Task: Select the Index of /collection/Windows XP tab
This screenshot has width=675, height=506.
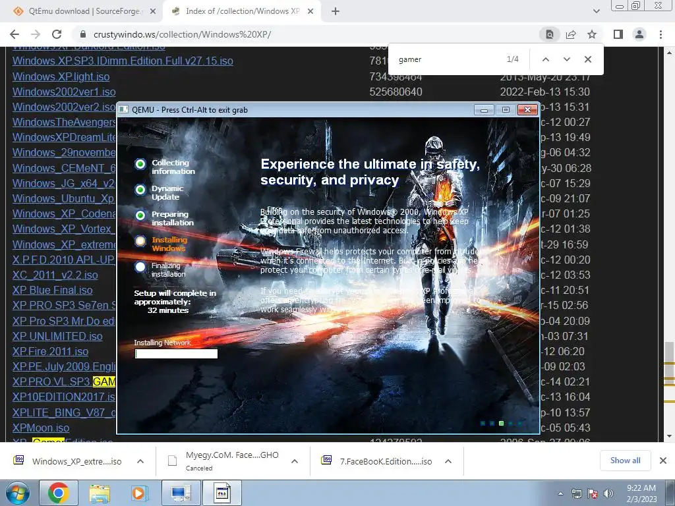Action: [242, 11]
